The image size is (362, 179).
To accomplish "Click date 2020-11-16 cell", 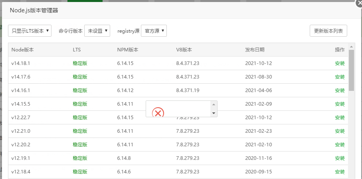I will [259, 158].
